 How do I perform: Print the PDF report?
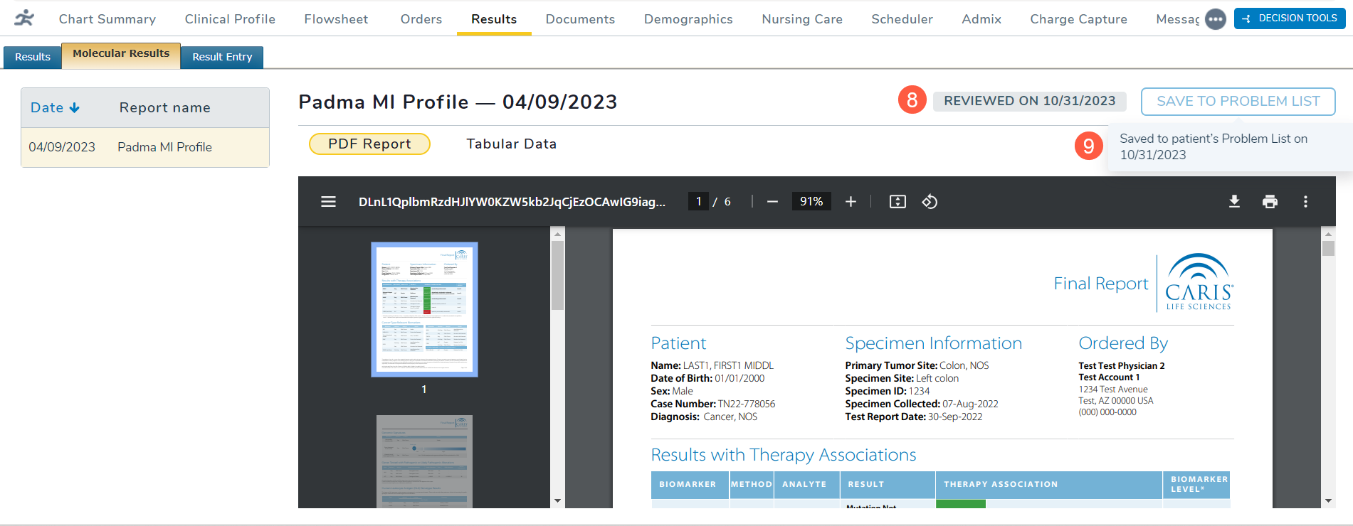point(1270,202)
